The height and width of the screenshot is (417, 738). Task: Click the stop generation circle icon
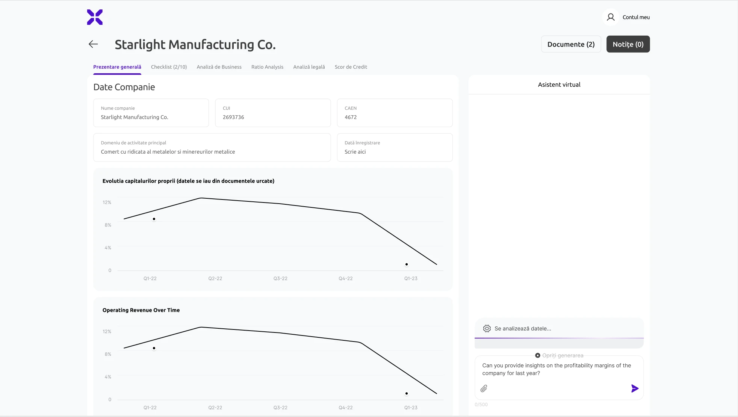pyautogui.click(x=538, y=355)
